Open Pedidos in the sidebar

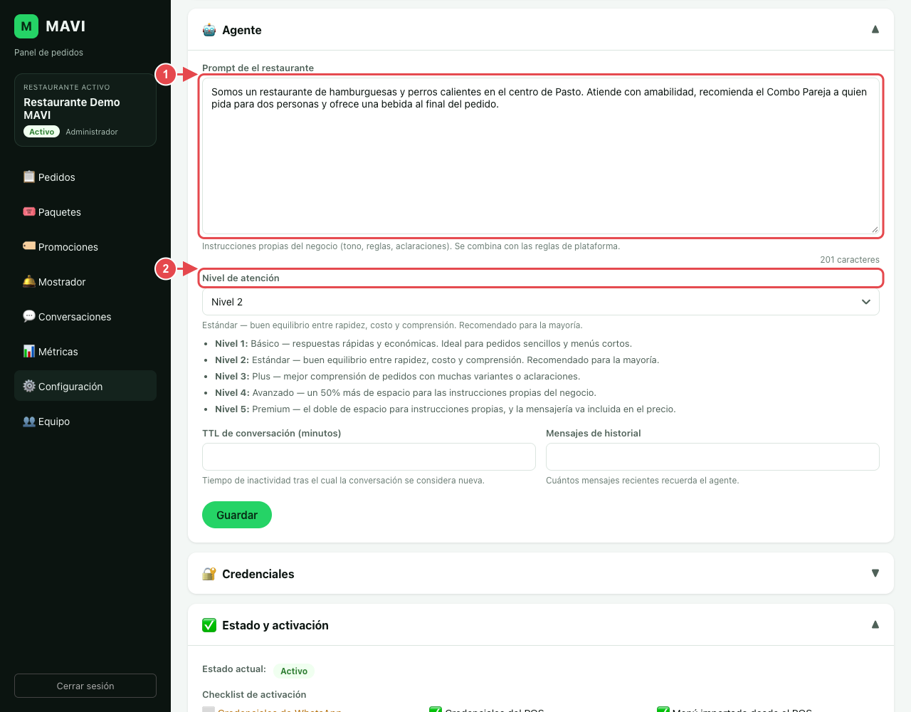click(85, 177)
